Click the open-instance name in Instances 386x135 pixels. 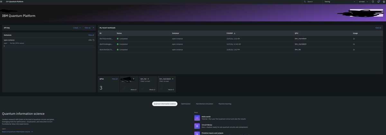pyautogui.click(x=9, y=40)
